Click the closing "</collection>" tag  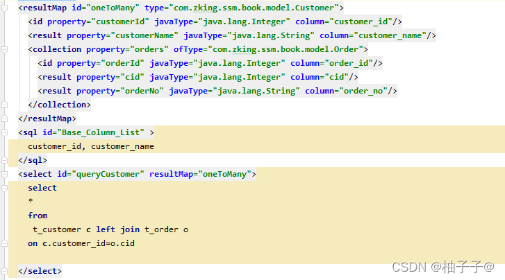(60, 105)
